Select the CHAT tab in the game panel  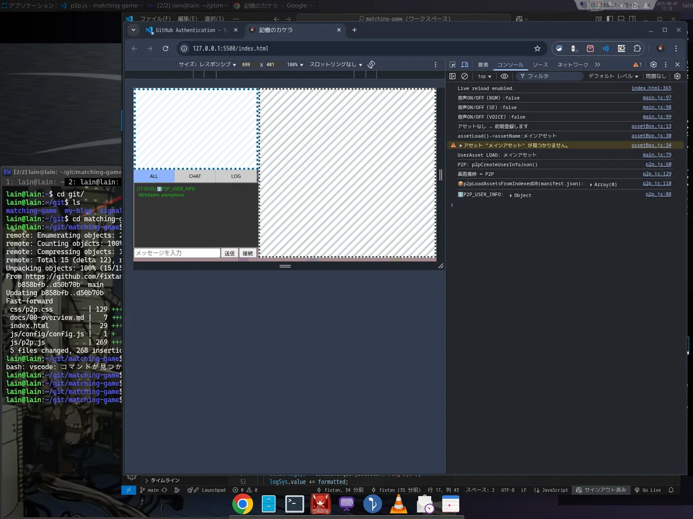click(195, 176)
